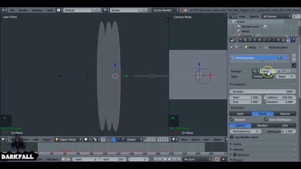Image resolution: width=301 pixels, height=169 pixels.
Task: Open the scene browse icon
Action: click(x=106, y=10)
